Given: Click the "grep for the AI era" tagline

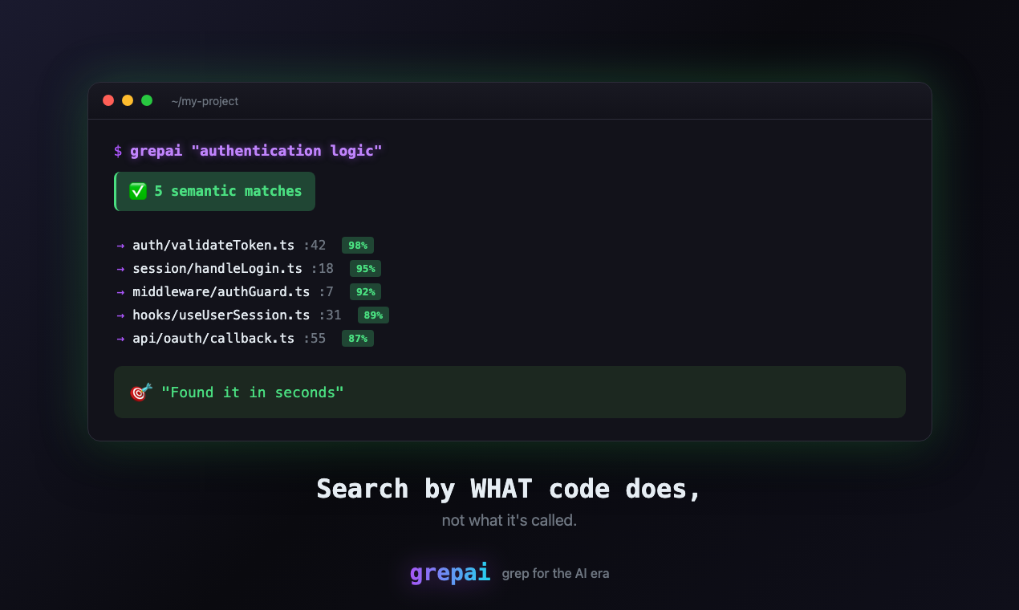Looking at the screenshot, I should tap(555, 574).
